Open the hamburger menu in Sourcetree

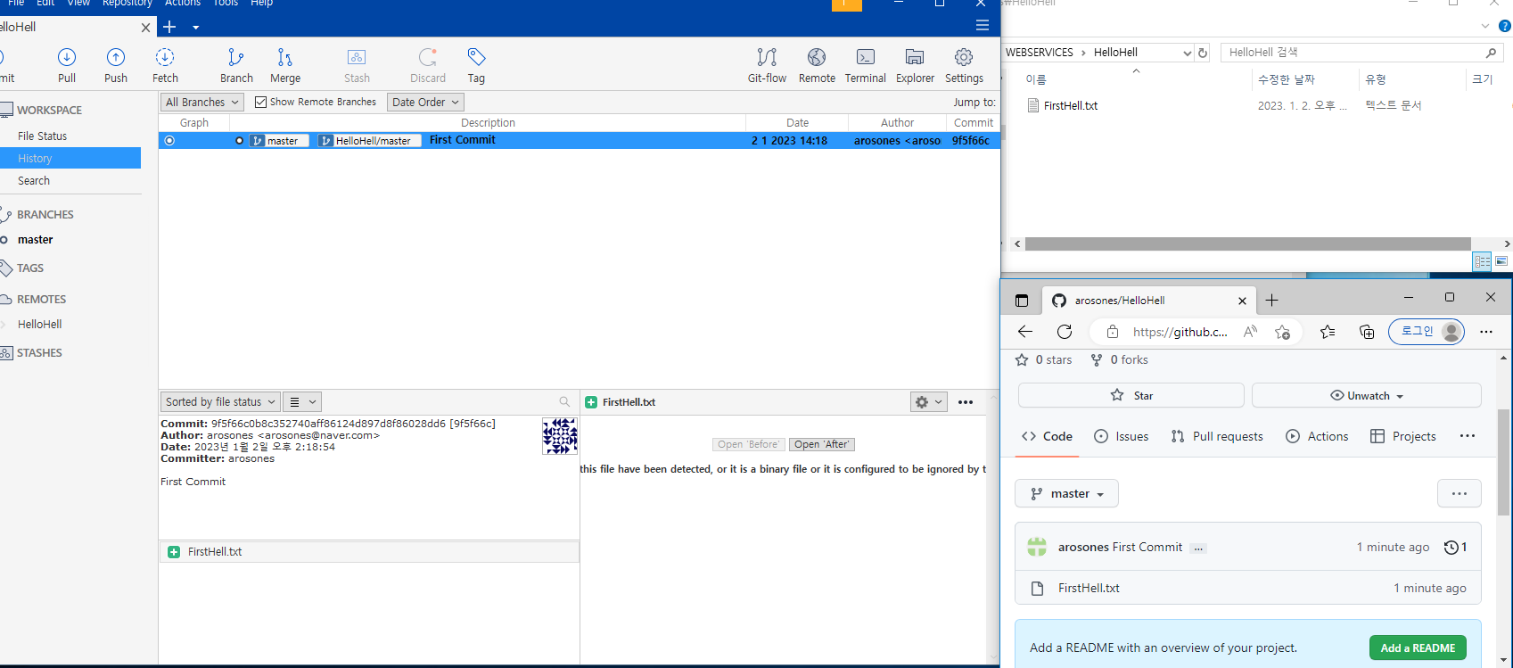tap(983, 25)
